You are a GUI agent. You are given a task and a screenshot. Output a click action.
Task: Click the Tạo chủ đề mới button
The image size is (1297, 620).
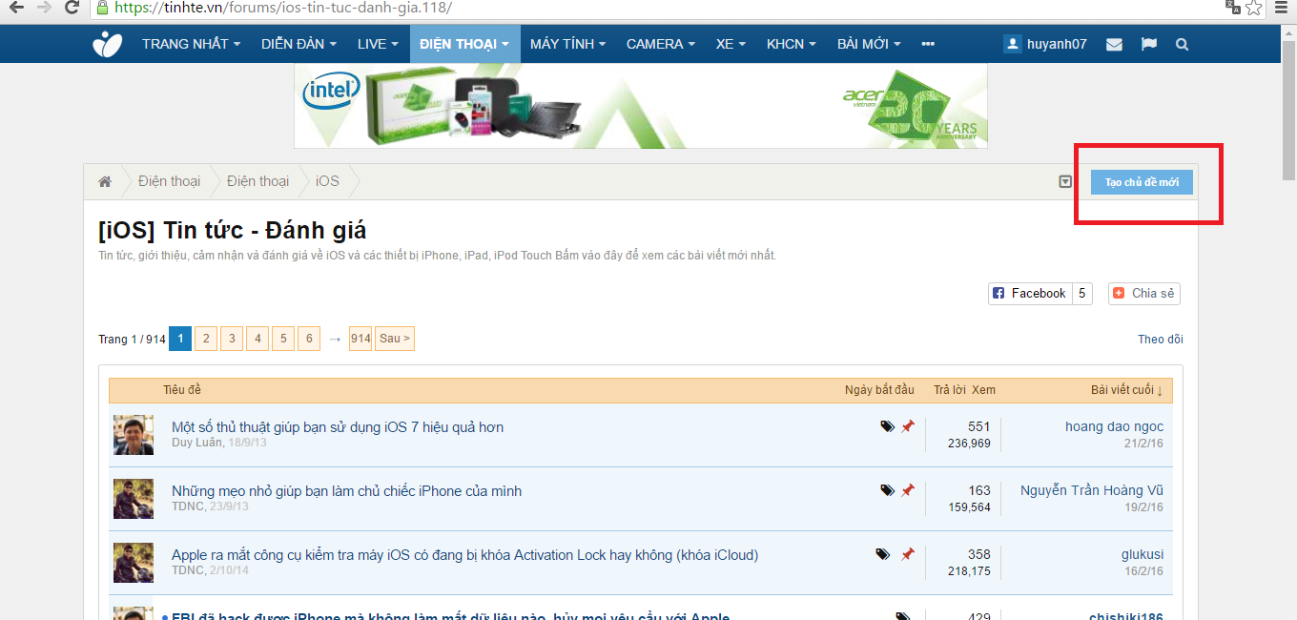(1142, 182)
